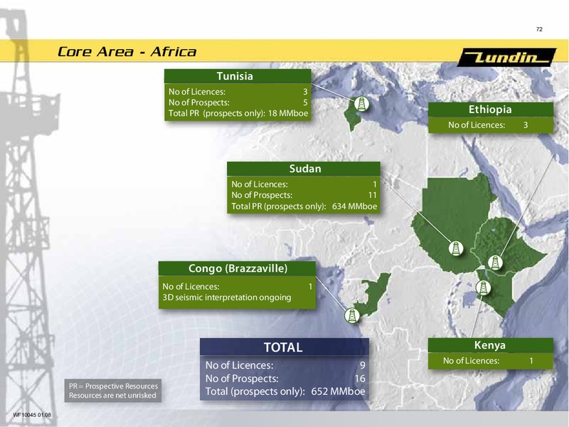Select the Ethiopia header

[491, 110]
